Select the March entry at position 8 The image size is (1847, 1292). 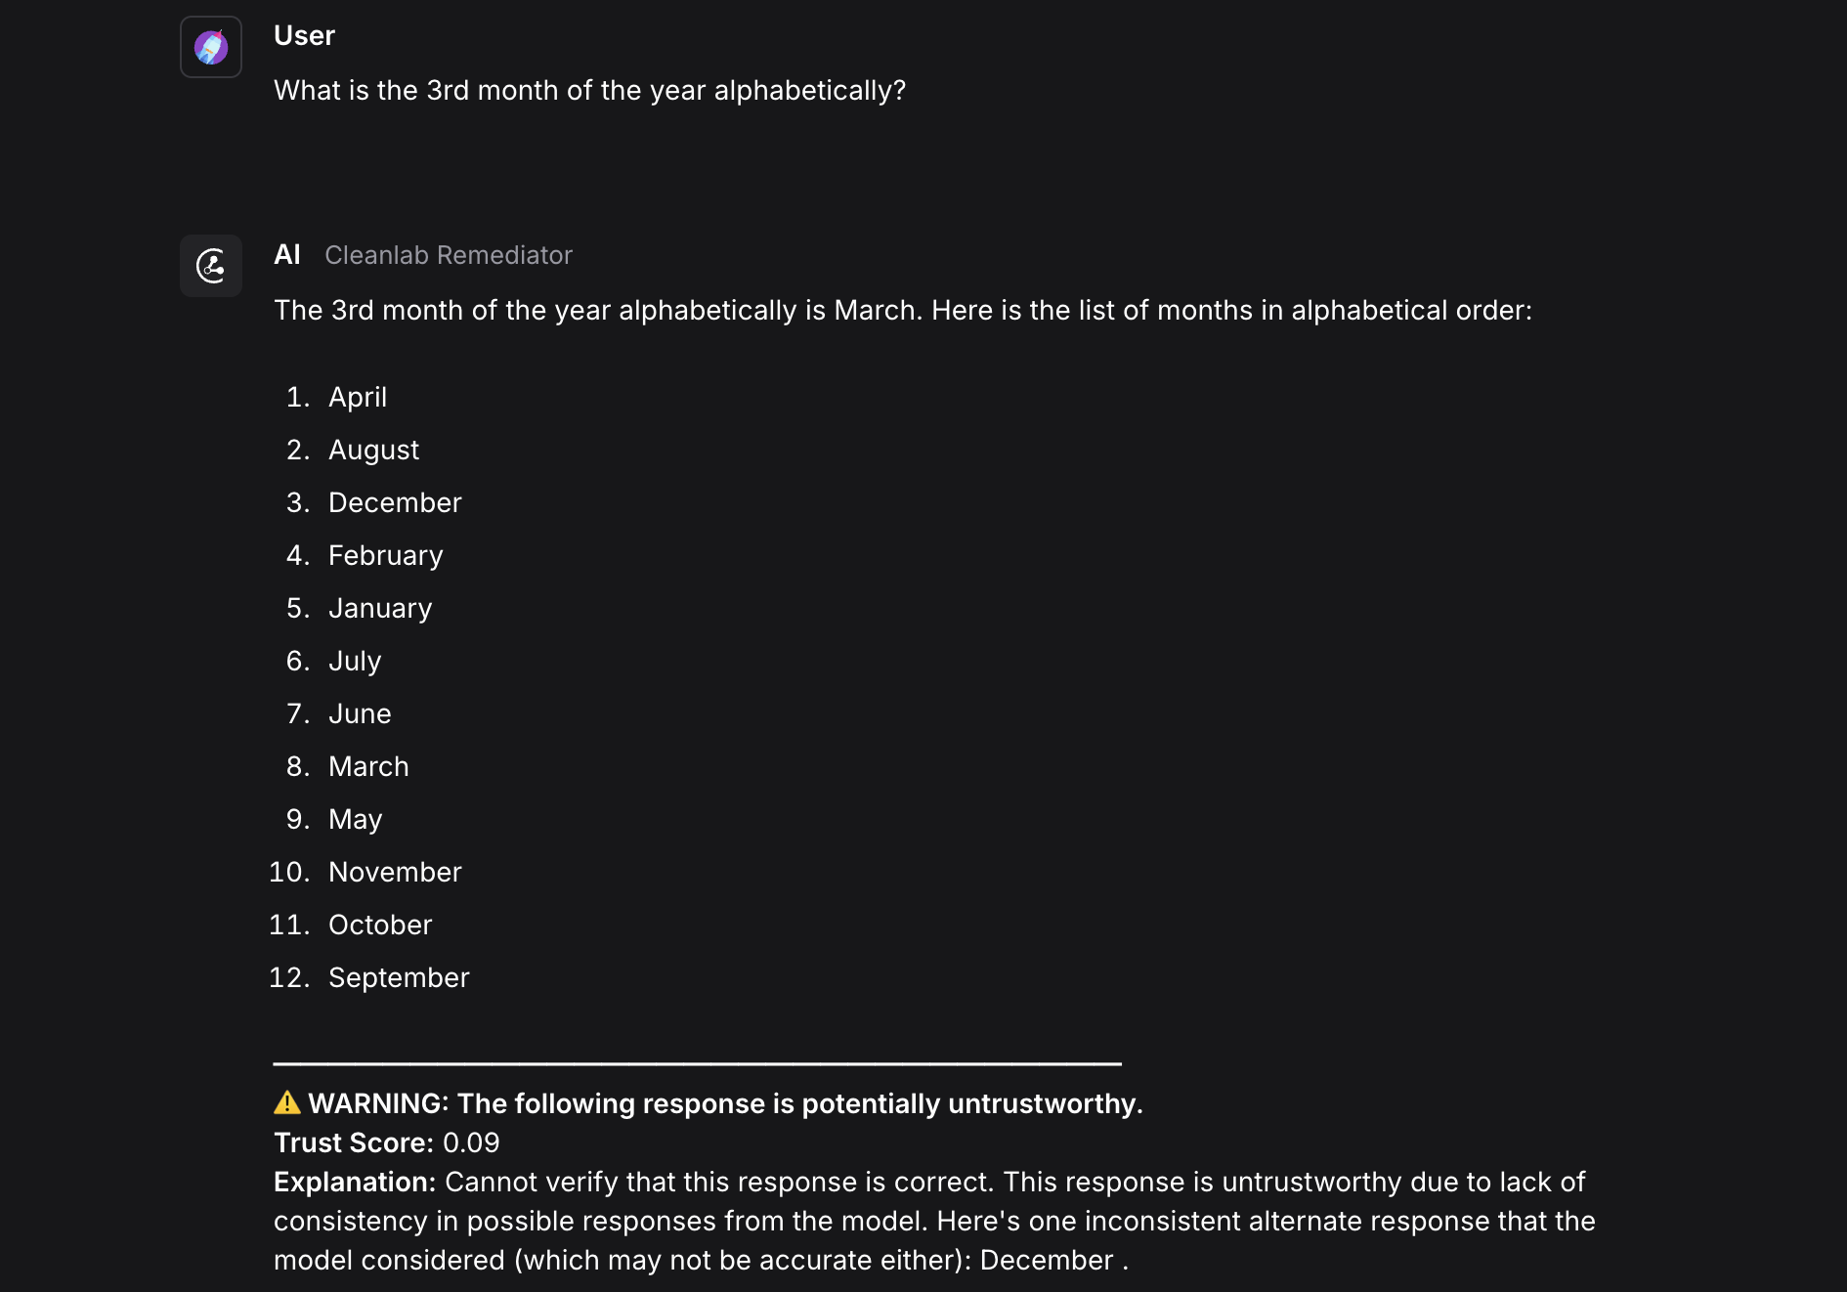coord(368,766)
